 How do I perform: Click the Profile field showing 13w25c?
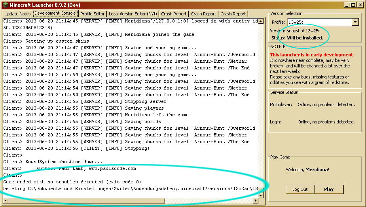[320, 22]
